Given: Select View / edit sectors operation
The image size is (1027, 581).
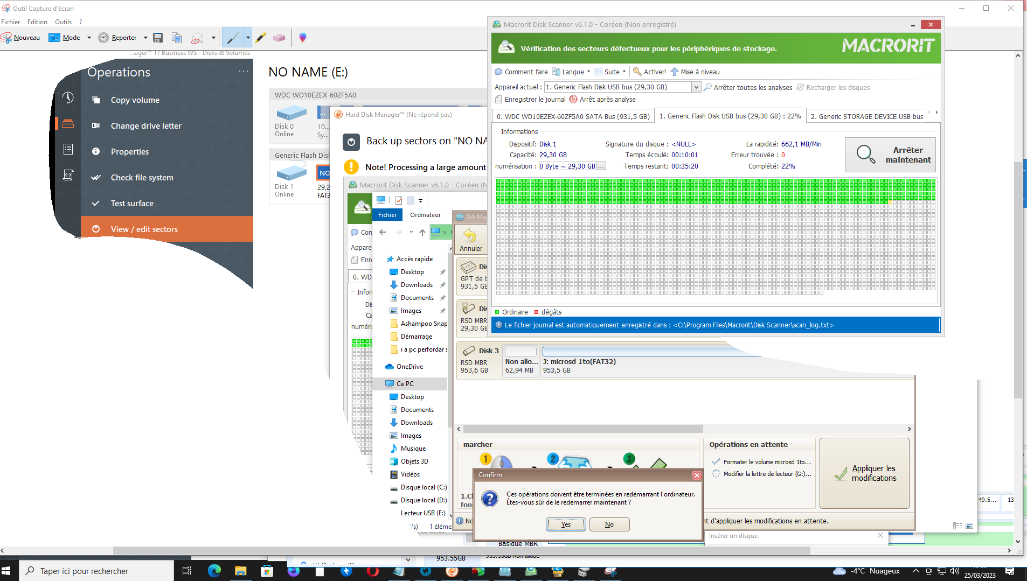Looking at the screenshot, I should [x=167, y=229].
